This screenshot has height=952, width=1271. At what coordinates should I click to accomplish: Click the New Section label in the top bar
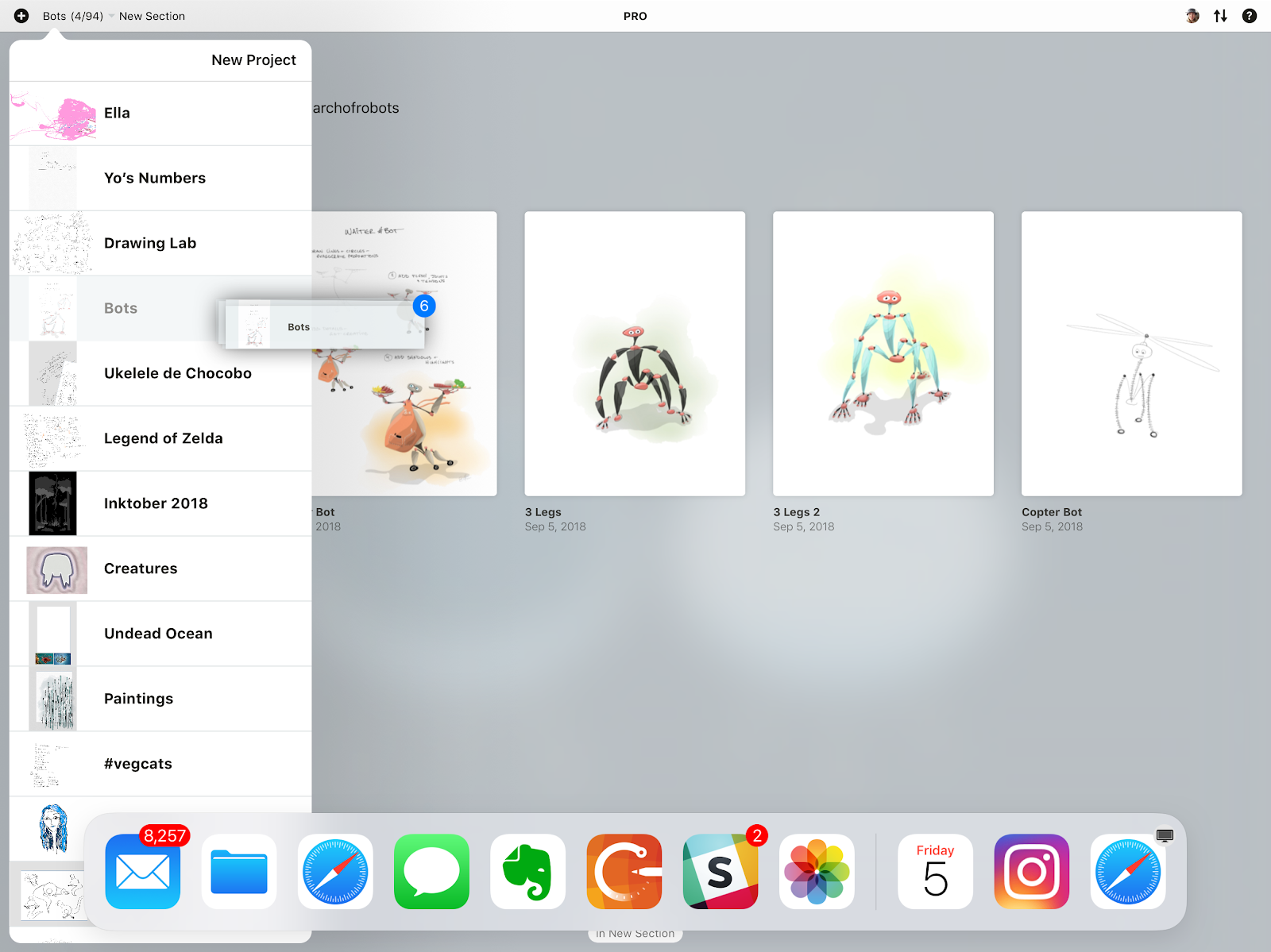click(152, 16)
